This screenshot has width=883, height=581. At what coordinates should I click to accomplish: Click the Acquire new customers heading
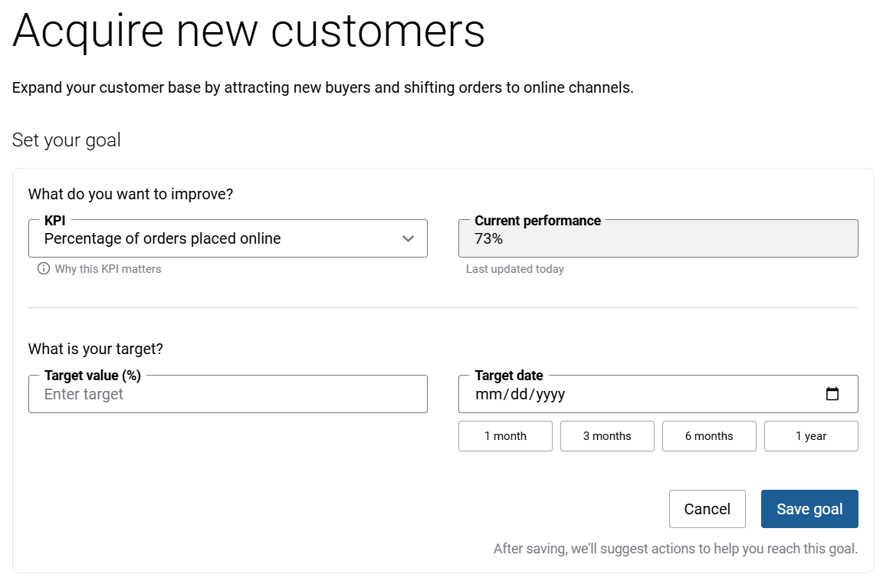(x=248, y=31)
